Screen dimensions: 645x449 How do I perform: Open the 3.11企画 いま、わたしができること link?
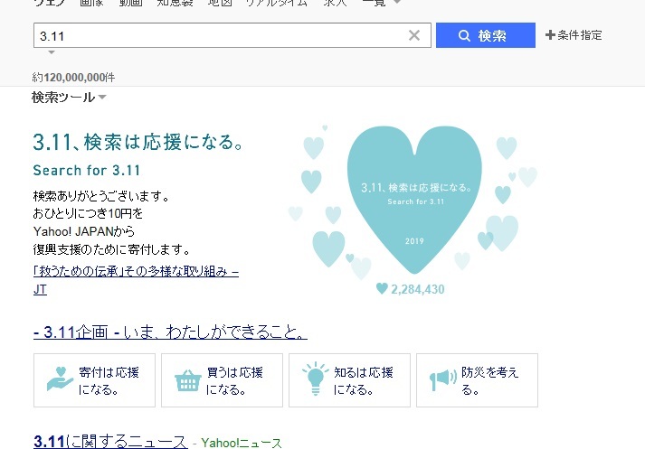pos(170,332)
